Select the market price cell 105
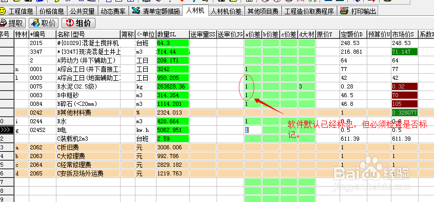 point(404,104)
